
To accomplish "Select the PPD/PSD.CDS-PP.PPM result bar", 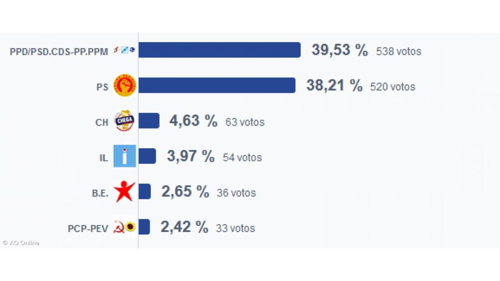I will coord(219,50).
